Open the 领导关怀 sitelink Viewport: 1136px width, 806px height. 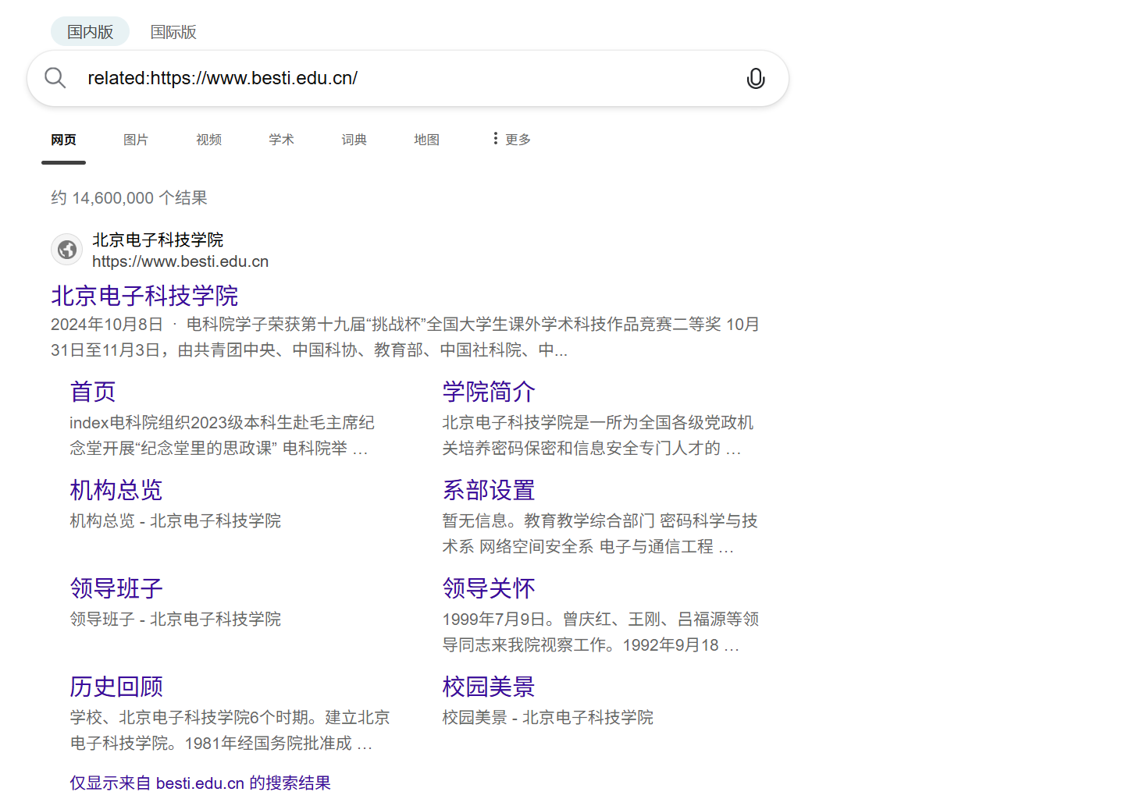[489, 588]
